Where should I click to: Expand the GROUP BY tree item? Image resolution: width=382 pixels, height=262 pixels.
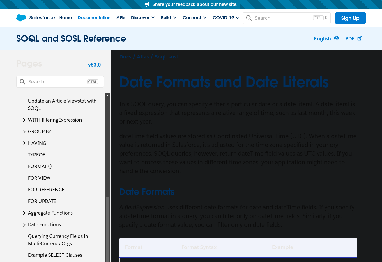click(x=24, y=131)
